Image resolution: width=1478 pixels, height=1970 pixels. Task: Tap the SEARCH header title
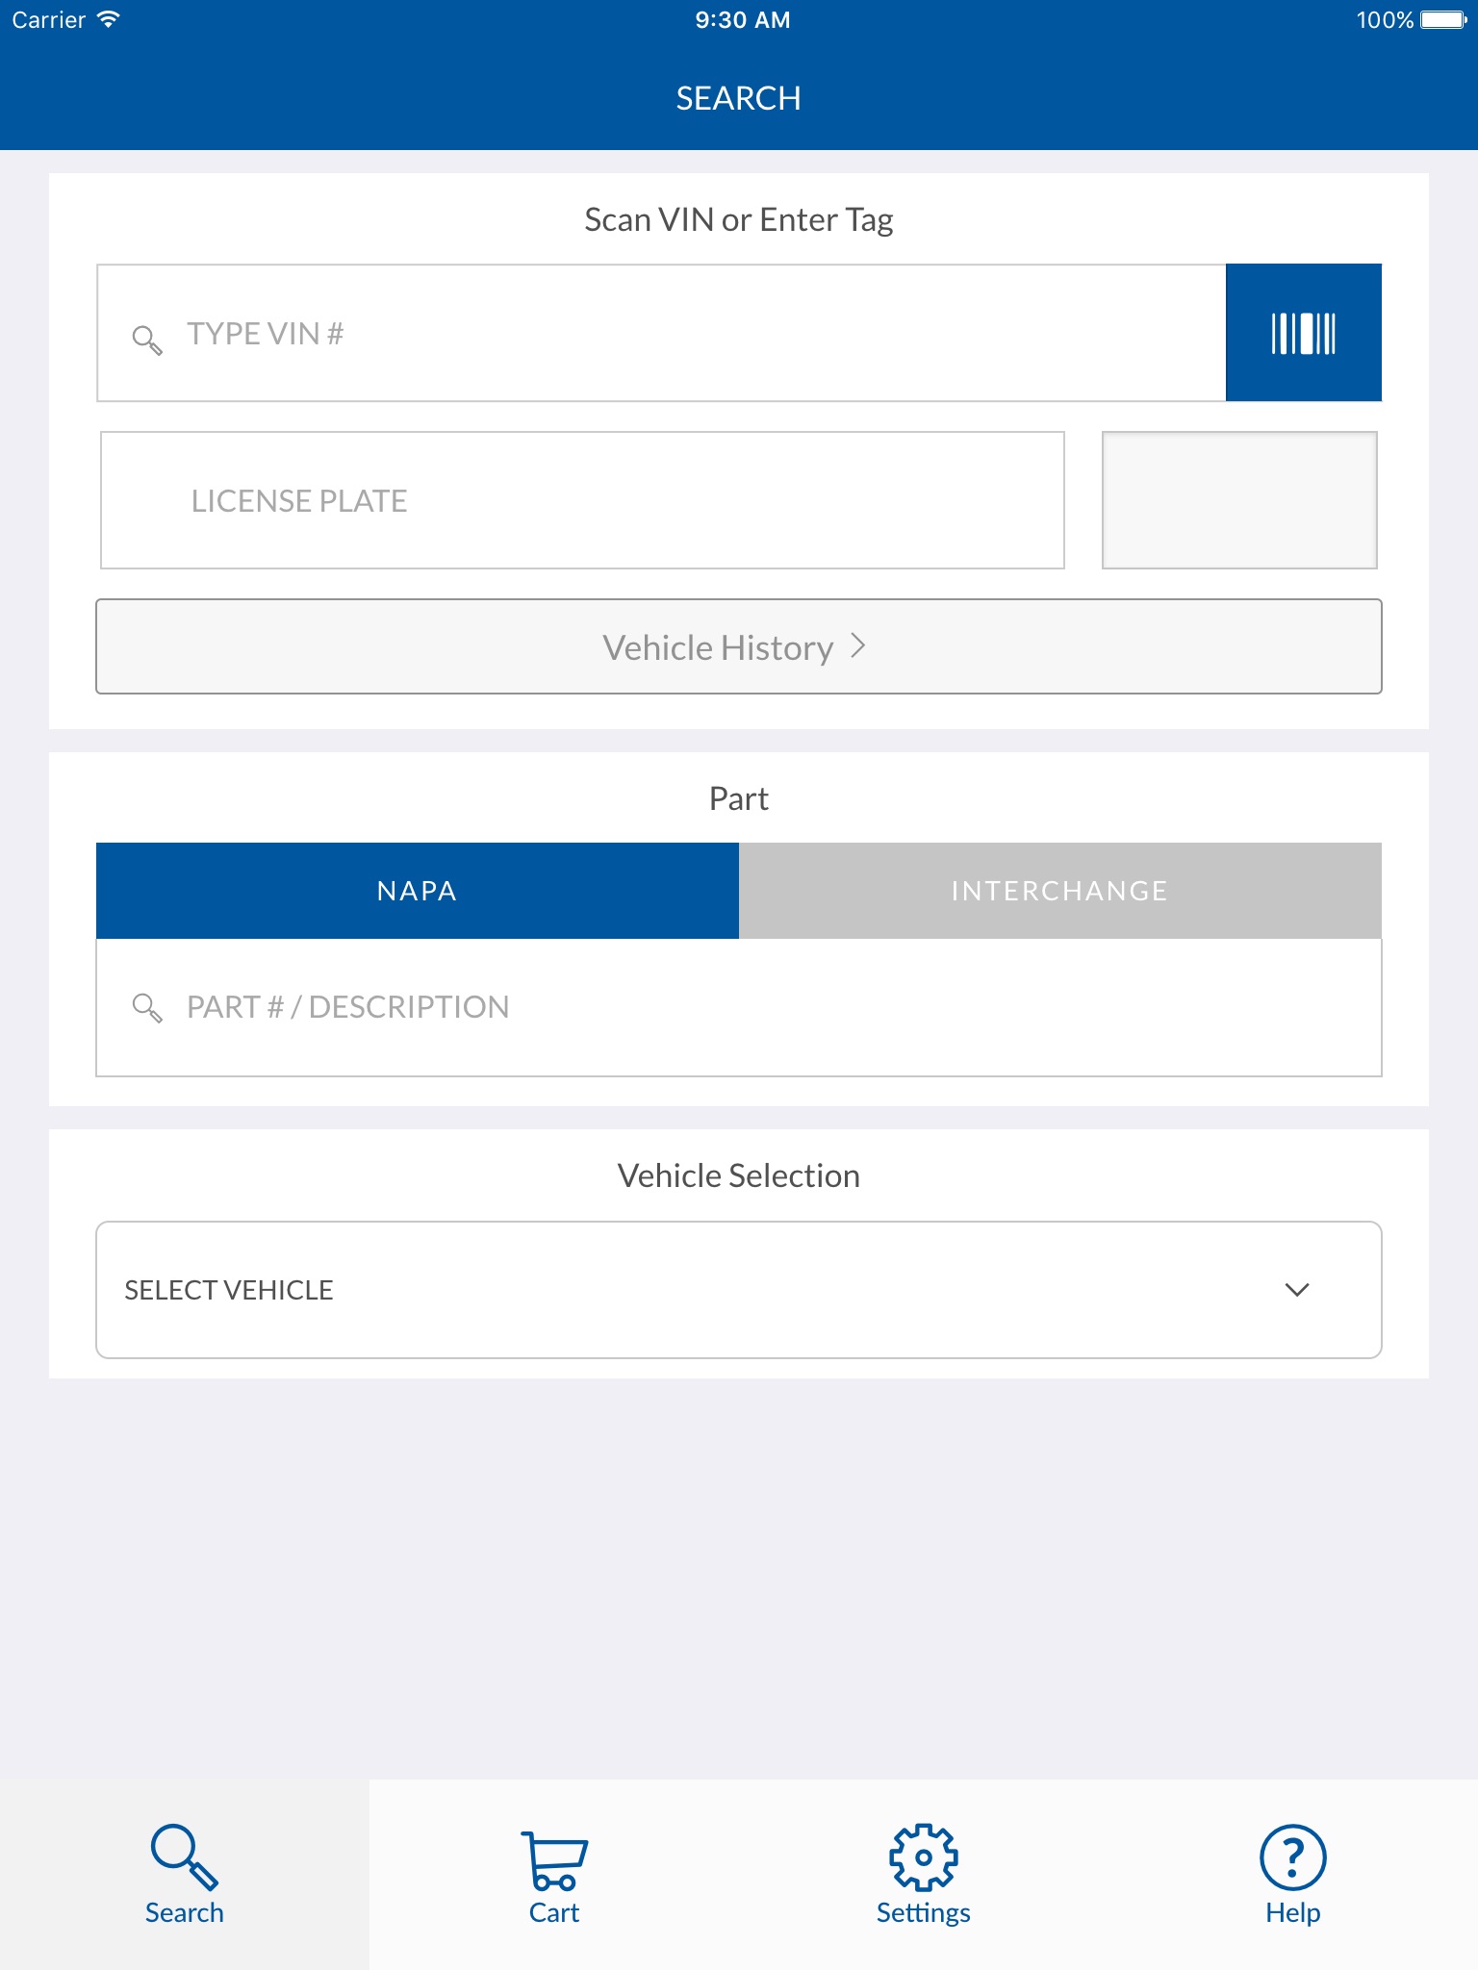pos(738,98)
